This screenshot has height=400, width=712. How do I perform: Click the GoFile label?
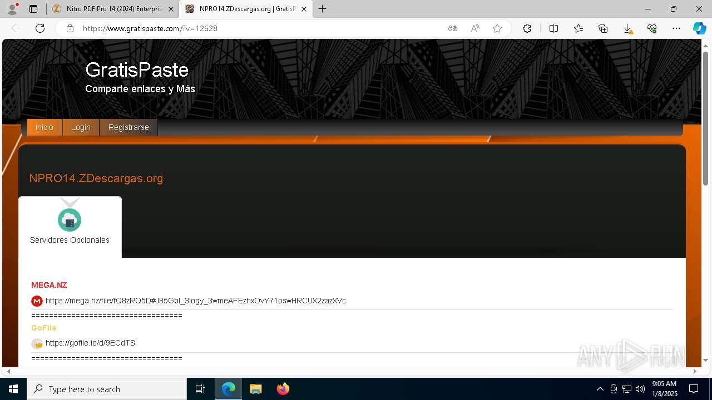click(44, 328)
